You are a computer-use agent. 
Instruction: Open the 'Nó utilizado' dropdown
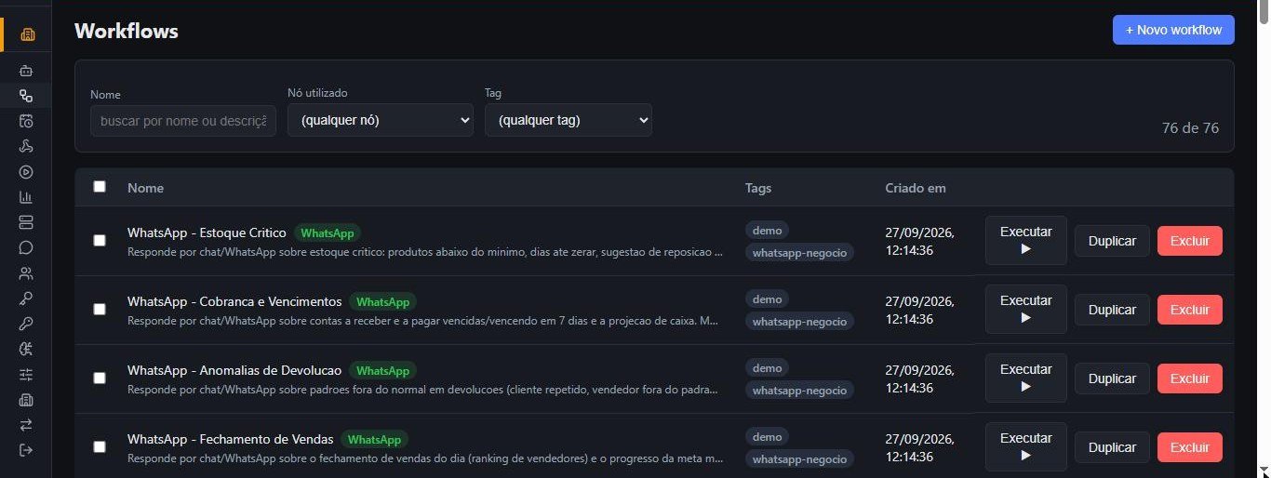[x=381, y=120]
